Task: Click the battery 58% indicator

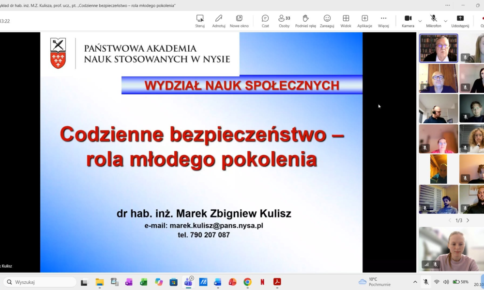Action: [x=461, y=282]
